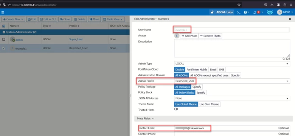The height and width of the screenshot is (136, 295).
Task: Click Delete toolbar button
Action: (79, 19)
